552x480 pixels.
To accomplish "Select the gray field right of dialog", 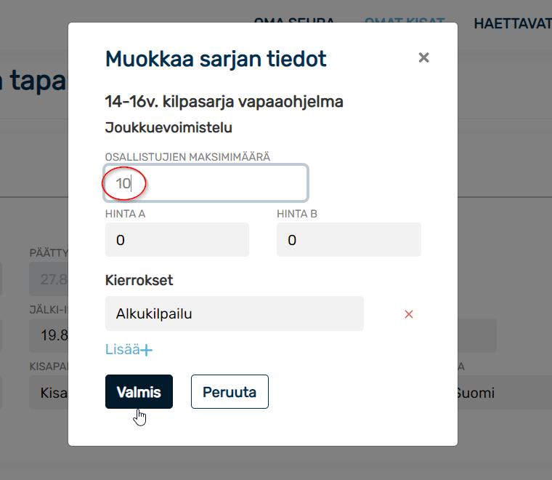I will (477, 335).
